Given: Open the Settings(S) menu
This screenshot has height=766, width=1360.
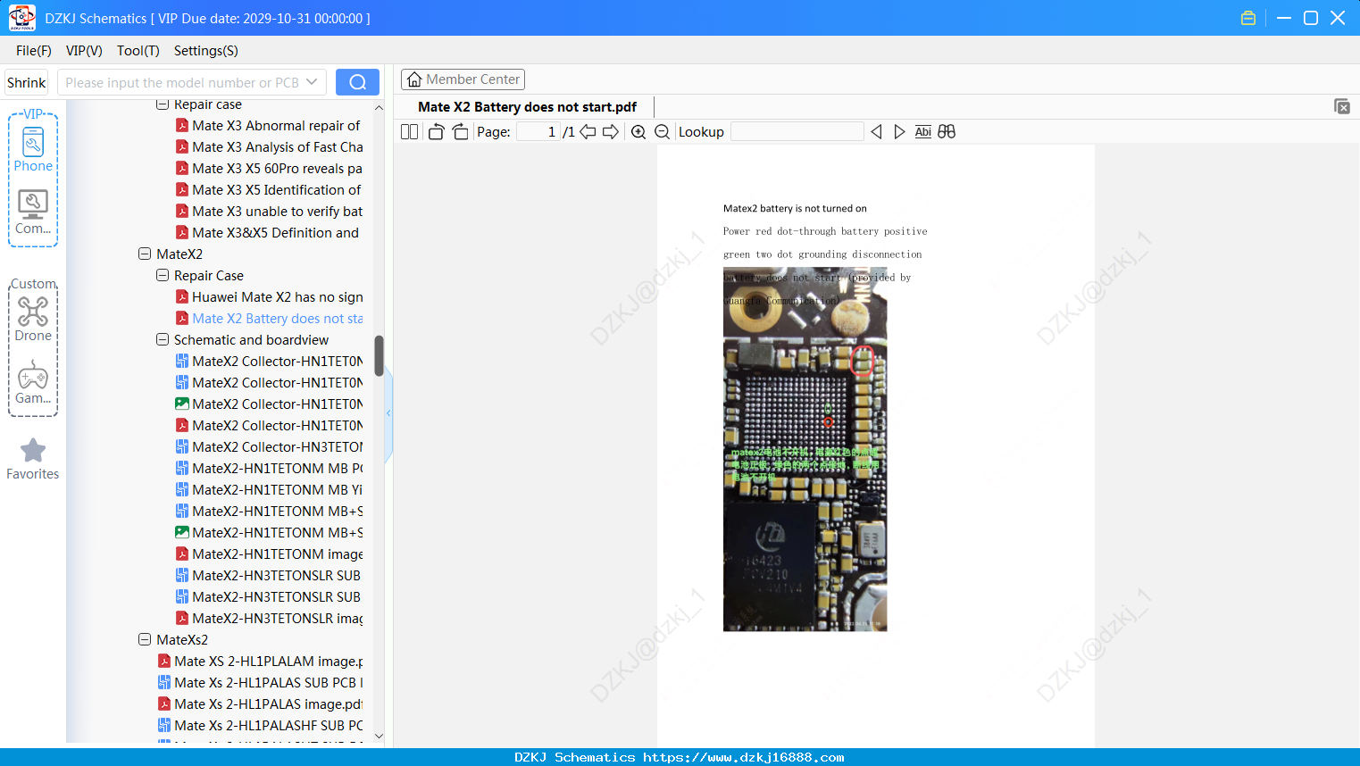Looking at the screenshot, I should [206, 51].
